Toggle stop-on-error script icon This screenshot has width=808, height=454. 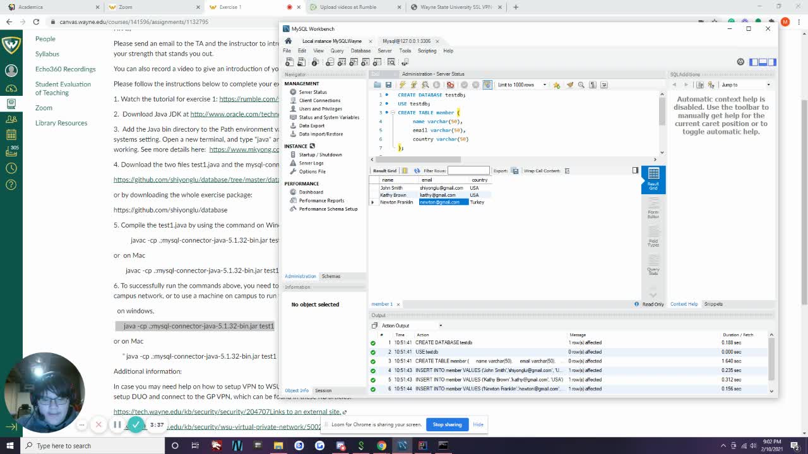point(450,84)
